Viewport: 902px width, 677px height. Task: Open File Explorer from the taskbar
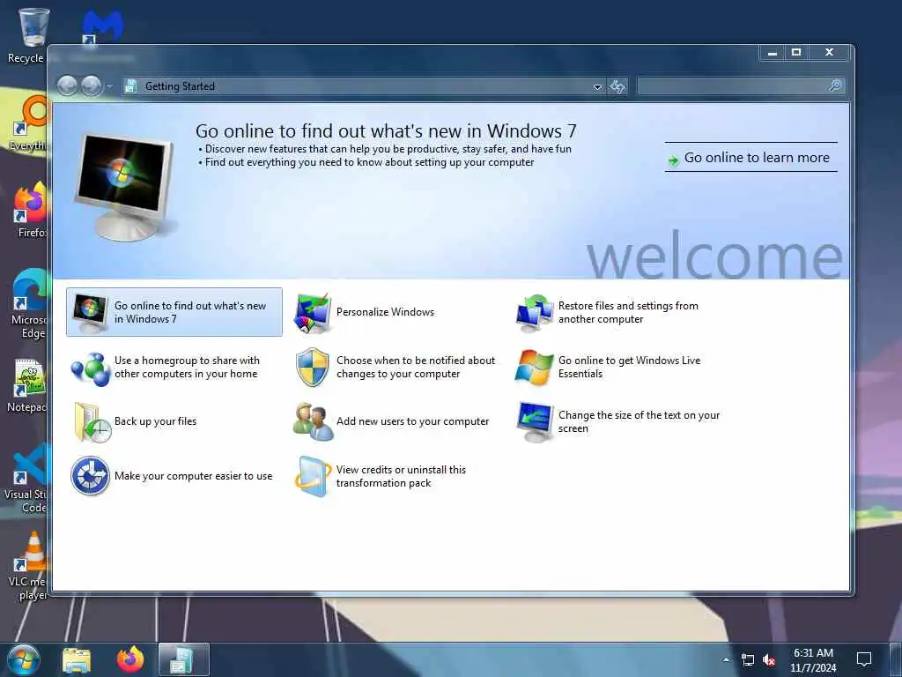pos(77,659)
